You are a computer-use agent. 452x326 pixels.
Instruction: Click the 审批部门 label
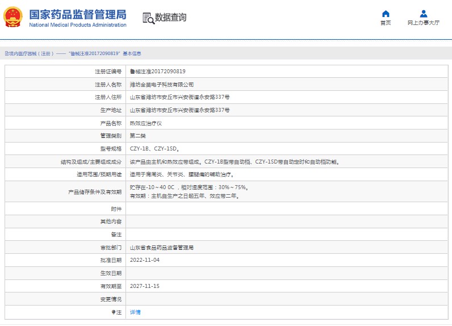coord(111,248)
